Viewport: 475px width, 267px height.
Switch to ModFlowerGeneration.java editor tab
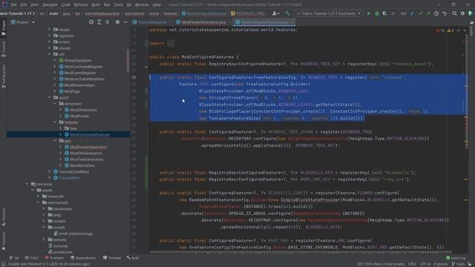click(201, 22)
